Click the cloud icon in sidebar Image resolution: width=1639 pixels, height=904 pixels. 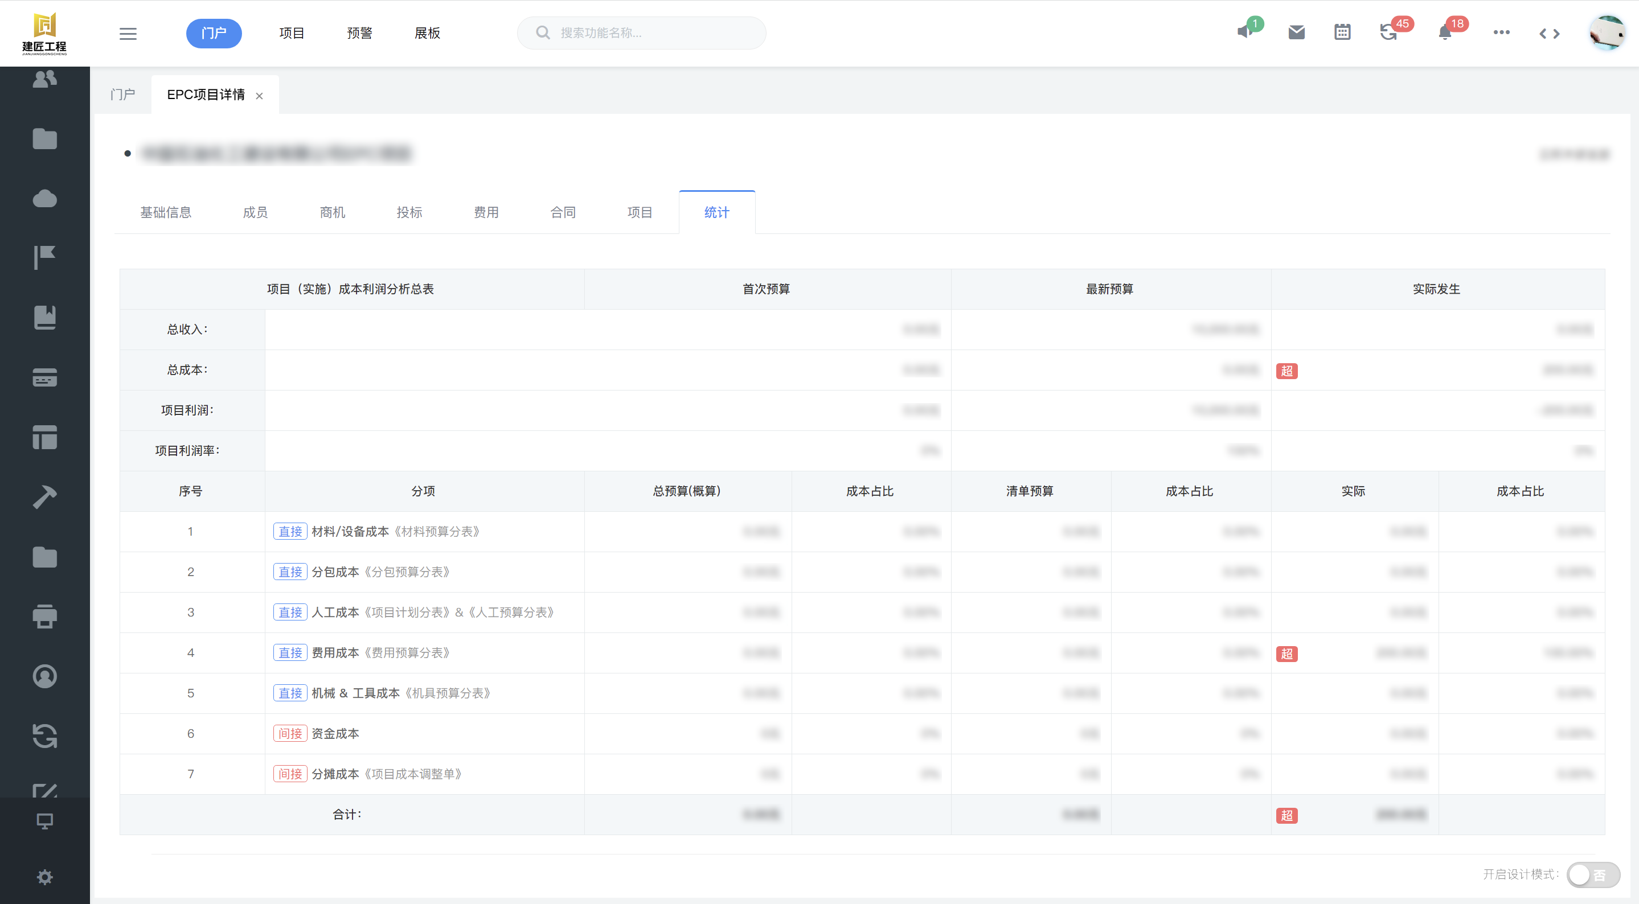point(44,199)
